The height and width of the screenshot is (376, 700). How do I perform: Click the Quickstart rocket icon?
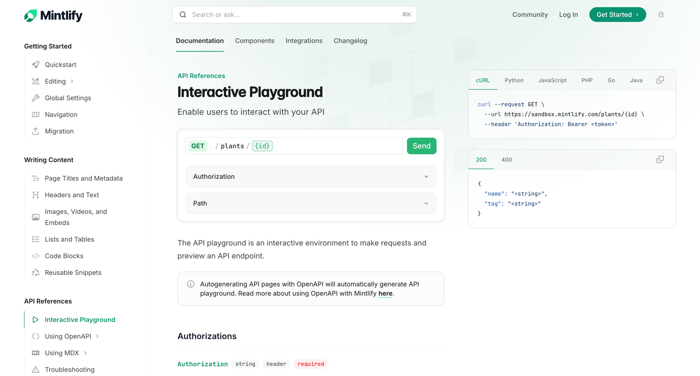36,65
